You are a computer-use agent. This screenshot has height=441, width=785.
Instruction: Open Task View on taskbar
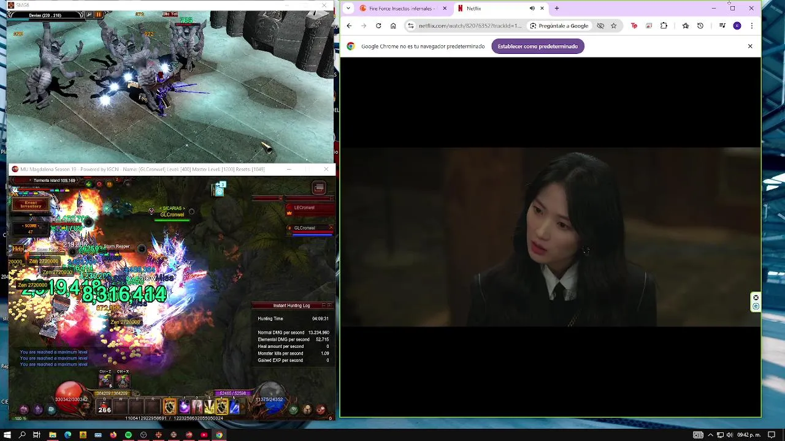(37, 435)
